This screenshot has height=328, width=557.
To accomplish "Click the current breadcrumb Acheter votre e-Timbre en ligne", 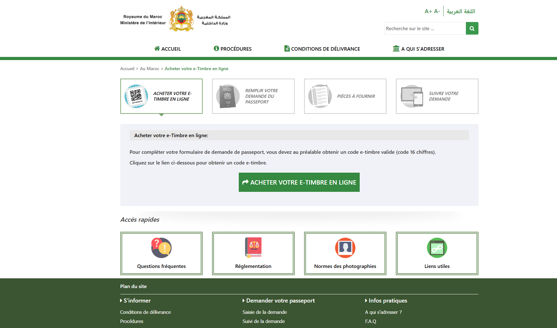I will (x=196, y=69).
